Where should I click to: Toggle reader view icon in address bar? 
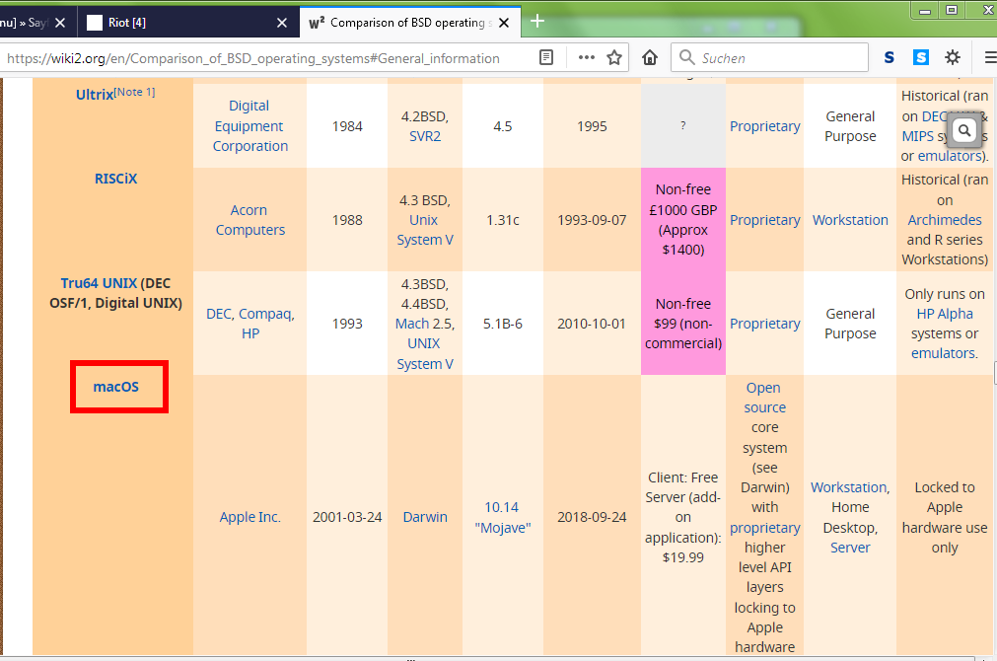[546, 58]
